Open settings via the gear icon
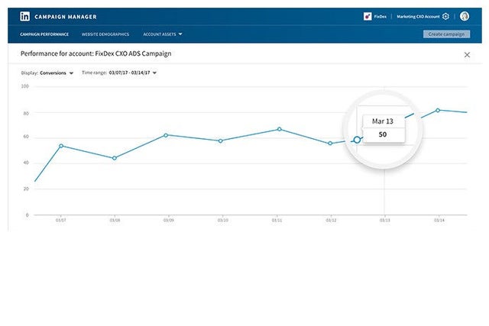489x326 pixels. [x=445, y=16]
